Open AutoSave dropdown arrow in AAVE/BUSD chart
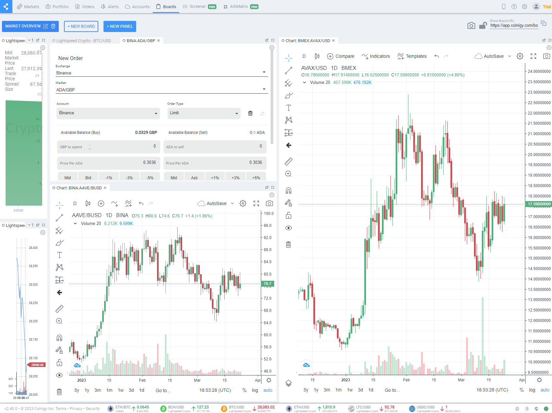 232,203
